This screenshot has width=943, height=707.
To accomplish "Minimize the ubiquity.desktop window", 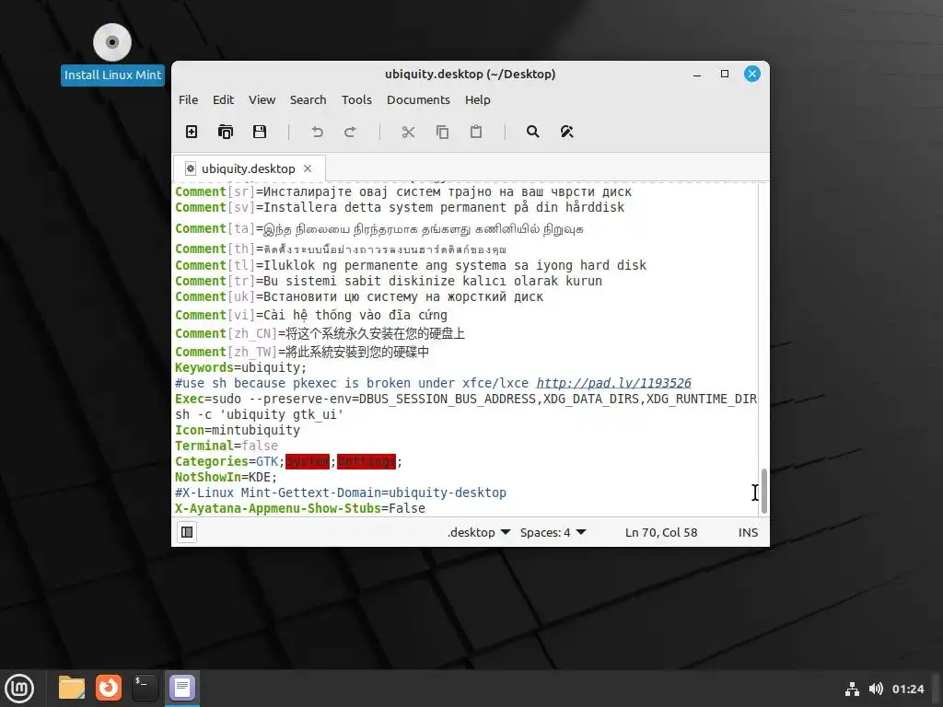I will 697,74.
